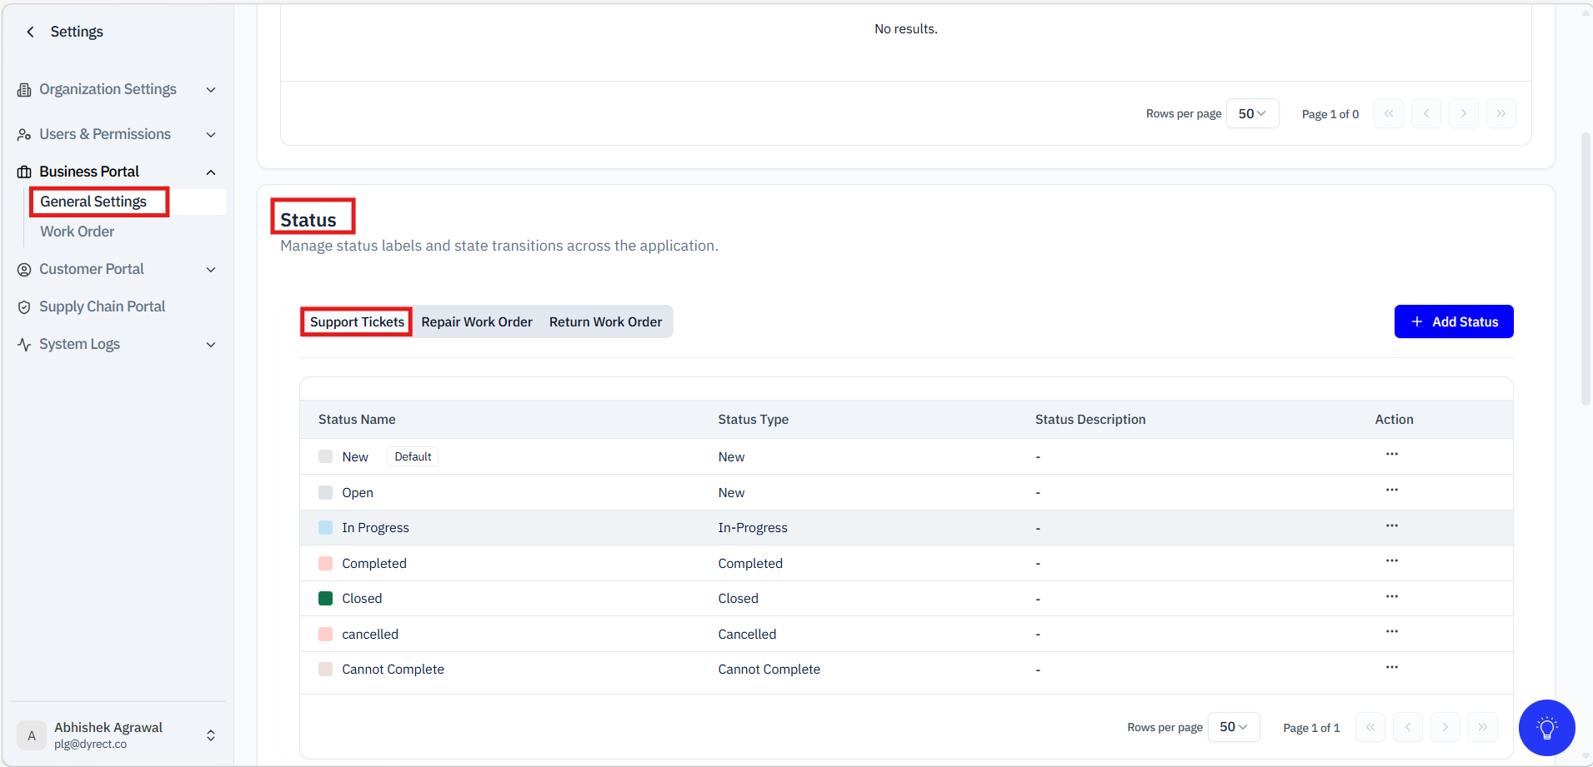Open actions menu for Closed row
The image size is (1593, 767).
tap(1392, 597)
